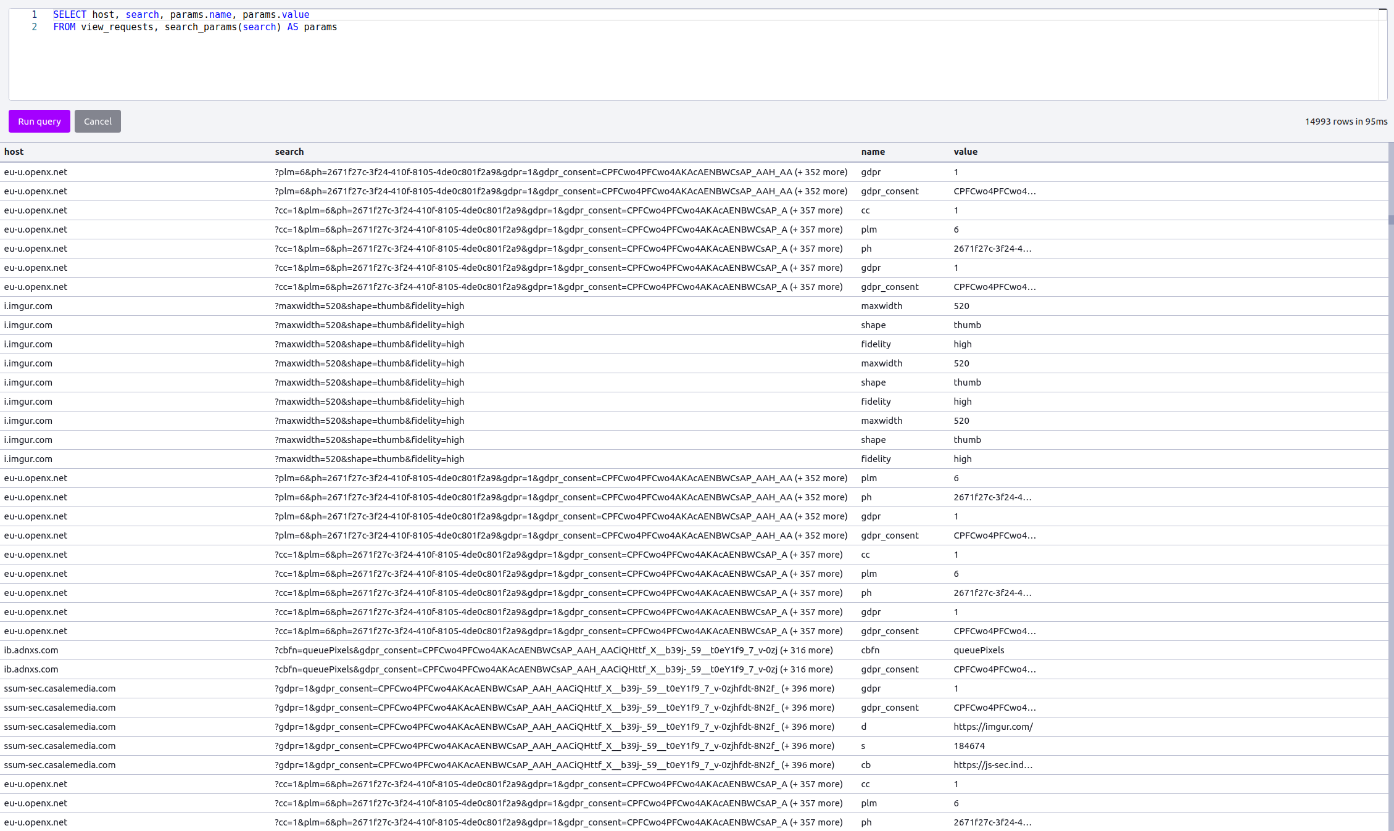Image resolution: width=1394 pixels, height=831 pixels.
Task: Click the queuePixels value cell
Action: coord(979,650)
